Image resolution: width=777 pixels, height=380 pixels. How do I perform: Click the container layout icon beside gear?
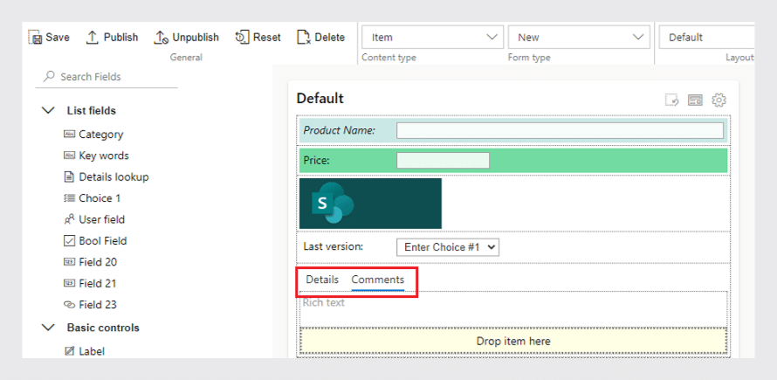coord(695,100)
